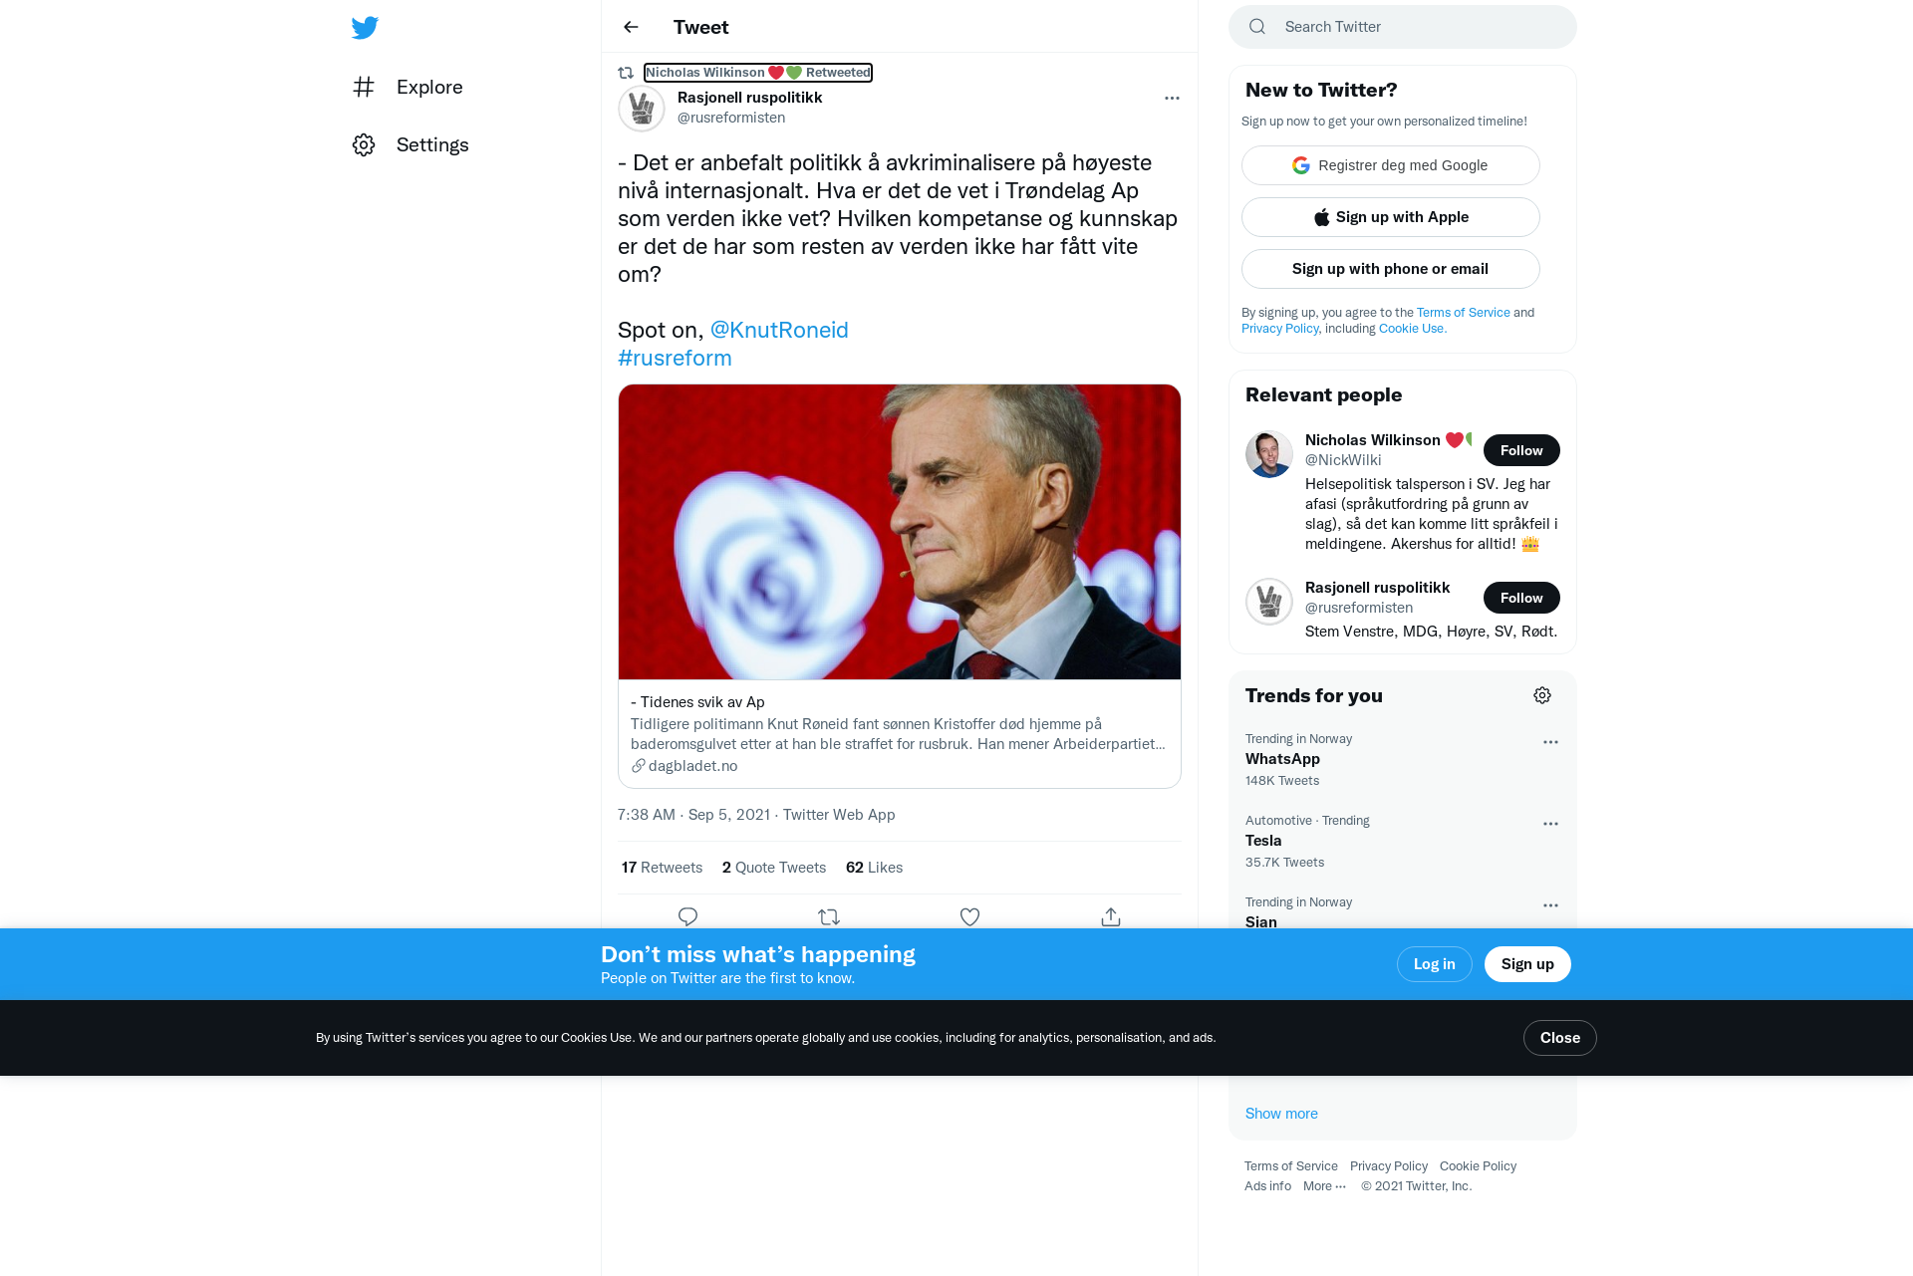The height and width of the screenshot is (1276, 1913).
Task: Open the dagbladet.no article image
Action: [x=900, y=532]
